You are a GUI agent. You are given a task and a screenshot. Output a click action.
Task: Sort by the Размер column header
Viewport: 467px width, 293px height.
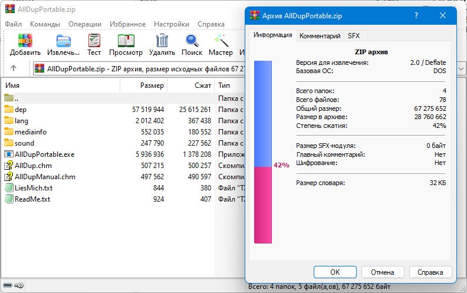point(143,85)
